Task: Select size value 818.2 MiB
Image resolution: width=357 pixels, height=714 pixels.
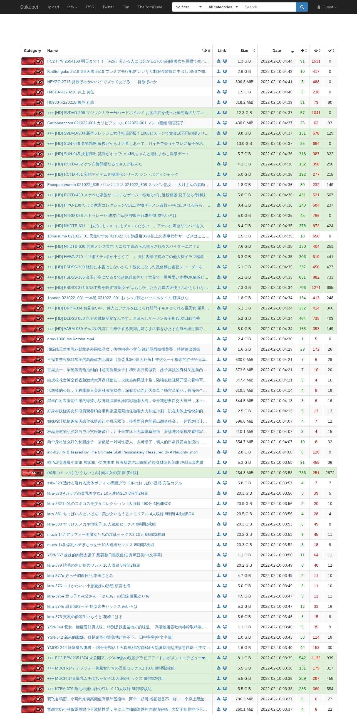Action: coord(244,102)
